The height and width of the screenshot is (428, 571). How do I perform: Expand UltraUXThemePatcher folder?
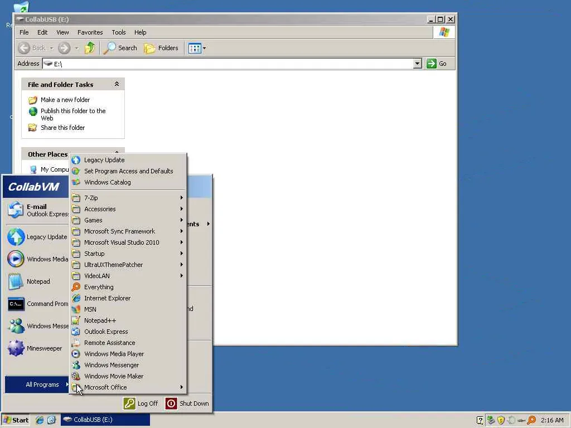tap(128, 265)
